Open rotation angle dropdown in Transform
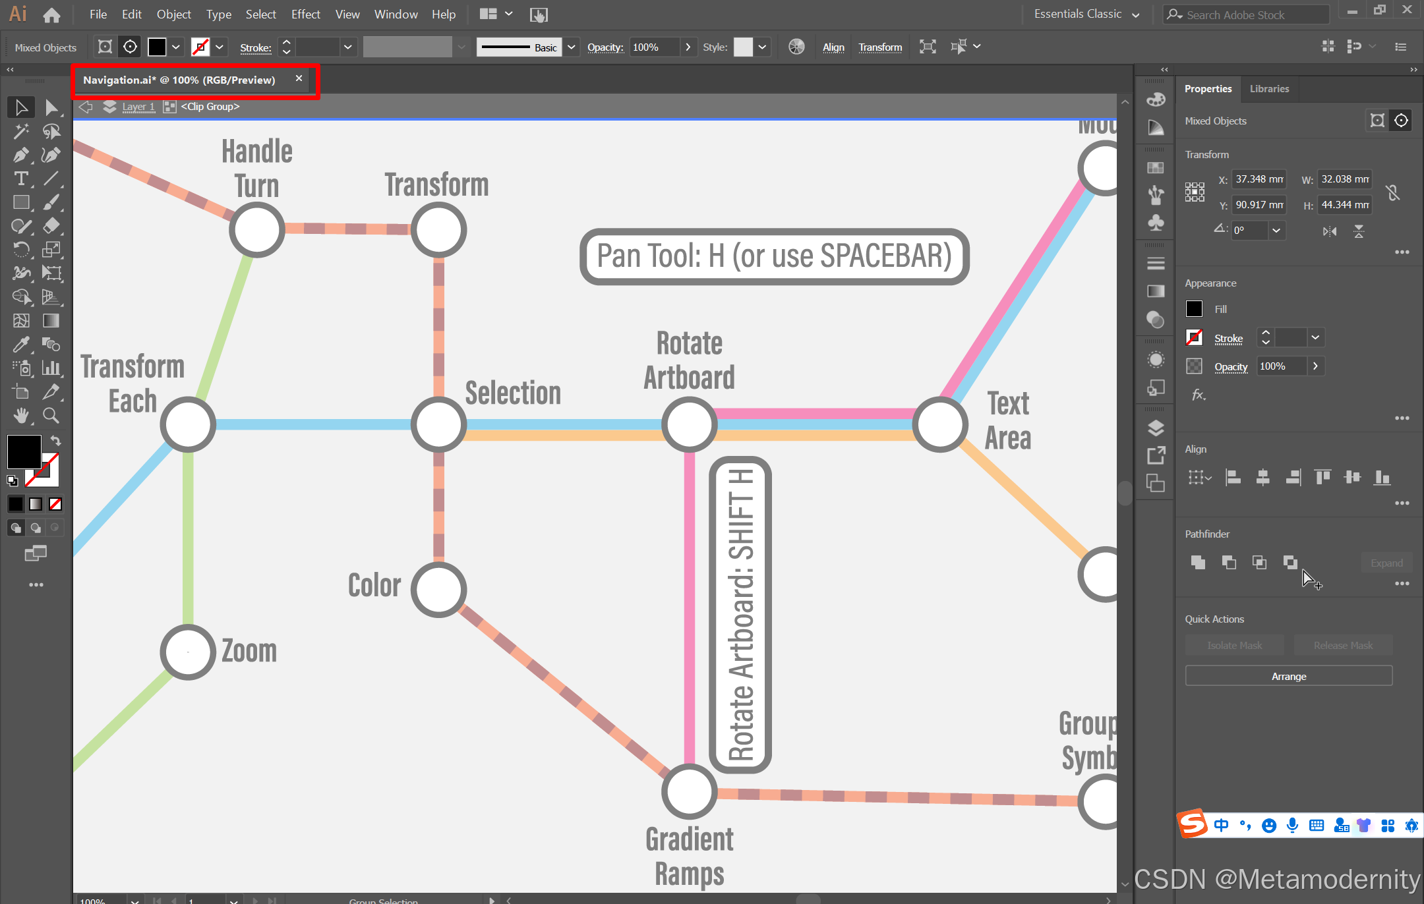This screenshot has width=1424, height=904. (x=1276, y=231)
